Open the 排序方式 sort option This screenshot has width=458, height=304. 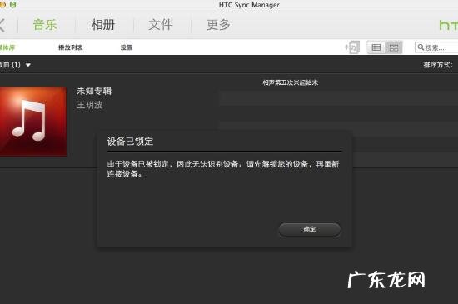(438, 65)
